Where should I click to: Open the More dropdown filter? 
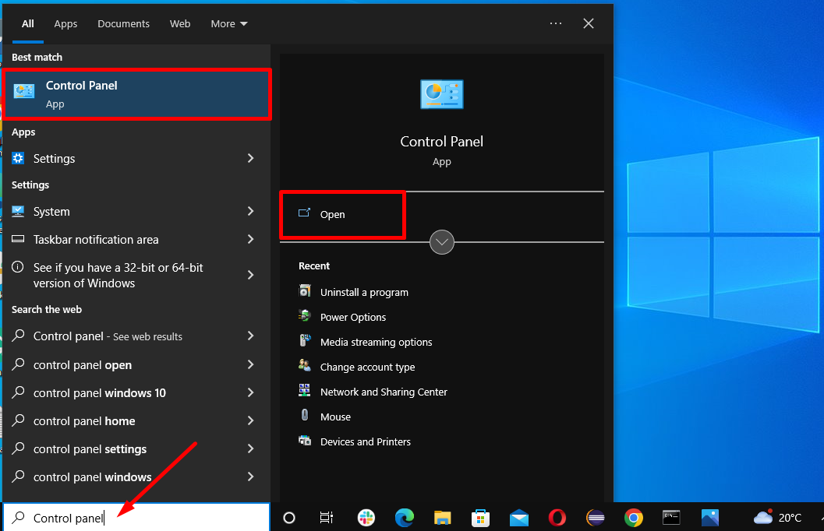tap(229, 23)
